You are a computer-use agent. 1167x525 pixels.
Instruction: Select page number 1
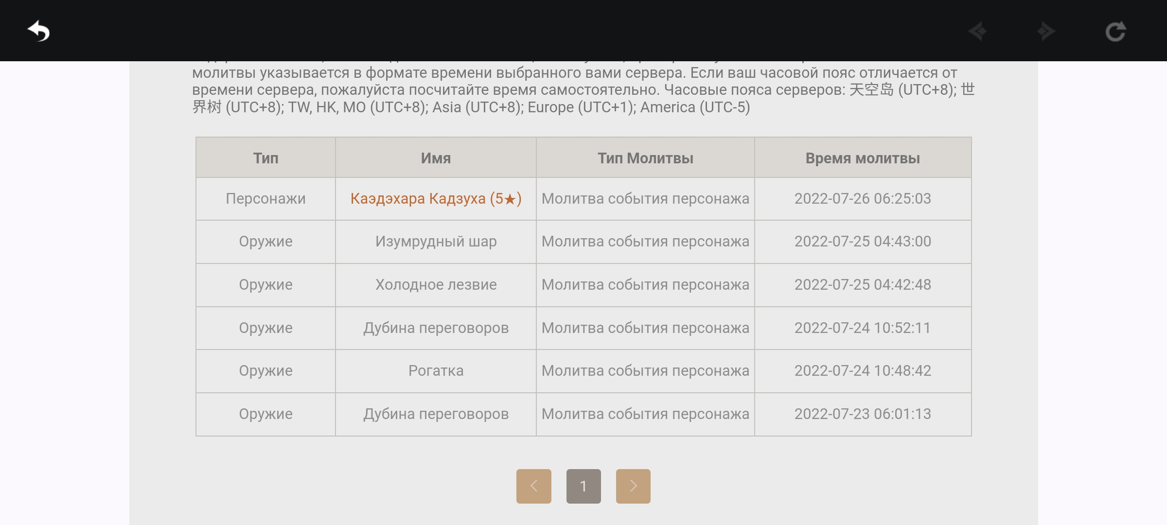pyautogui.click(x=583, y=486)
